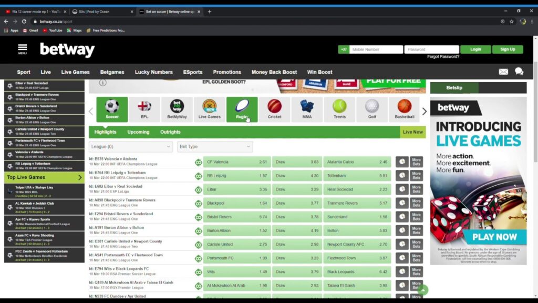
Task: Open Money Back Boost menu item
Action: [x=274, y=72]
